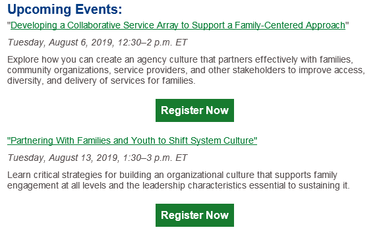Click the 12:30–2 p.m. ET time text
385x238 pixels.
(152, 42)
